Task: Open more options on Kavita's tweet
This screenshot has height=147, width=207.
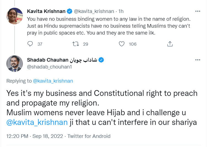Action: click(x=198, y=11)
